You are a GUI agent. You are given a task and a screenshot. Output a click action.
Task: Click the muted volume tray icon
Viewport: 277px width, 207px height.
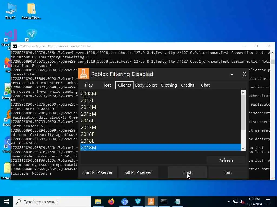(x=242, y=202)
